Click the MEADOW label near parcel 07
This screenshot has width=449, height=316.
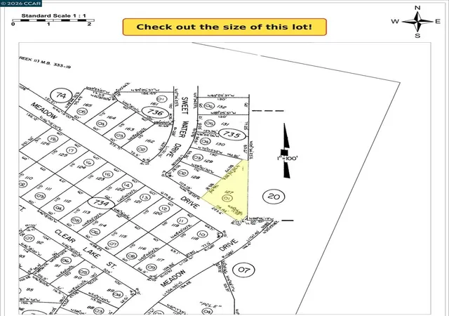(x=173, y=278)
